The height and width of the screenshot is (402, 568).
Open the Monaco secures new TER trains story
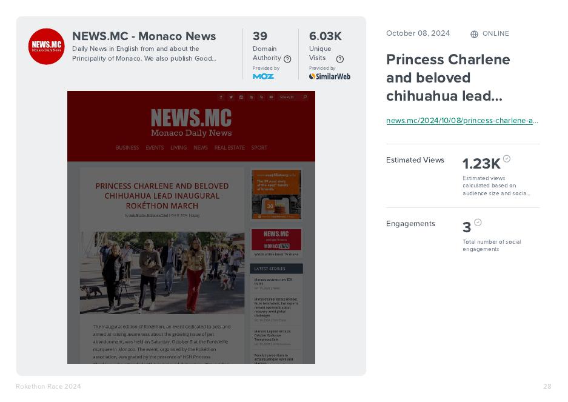pyautogui.click(x=273, y=282)
